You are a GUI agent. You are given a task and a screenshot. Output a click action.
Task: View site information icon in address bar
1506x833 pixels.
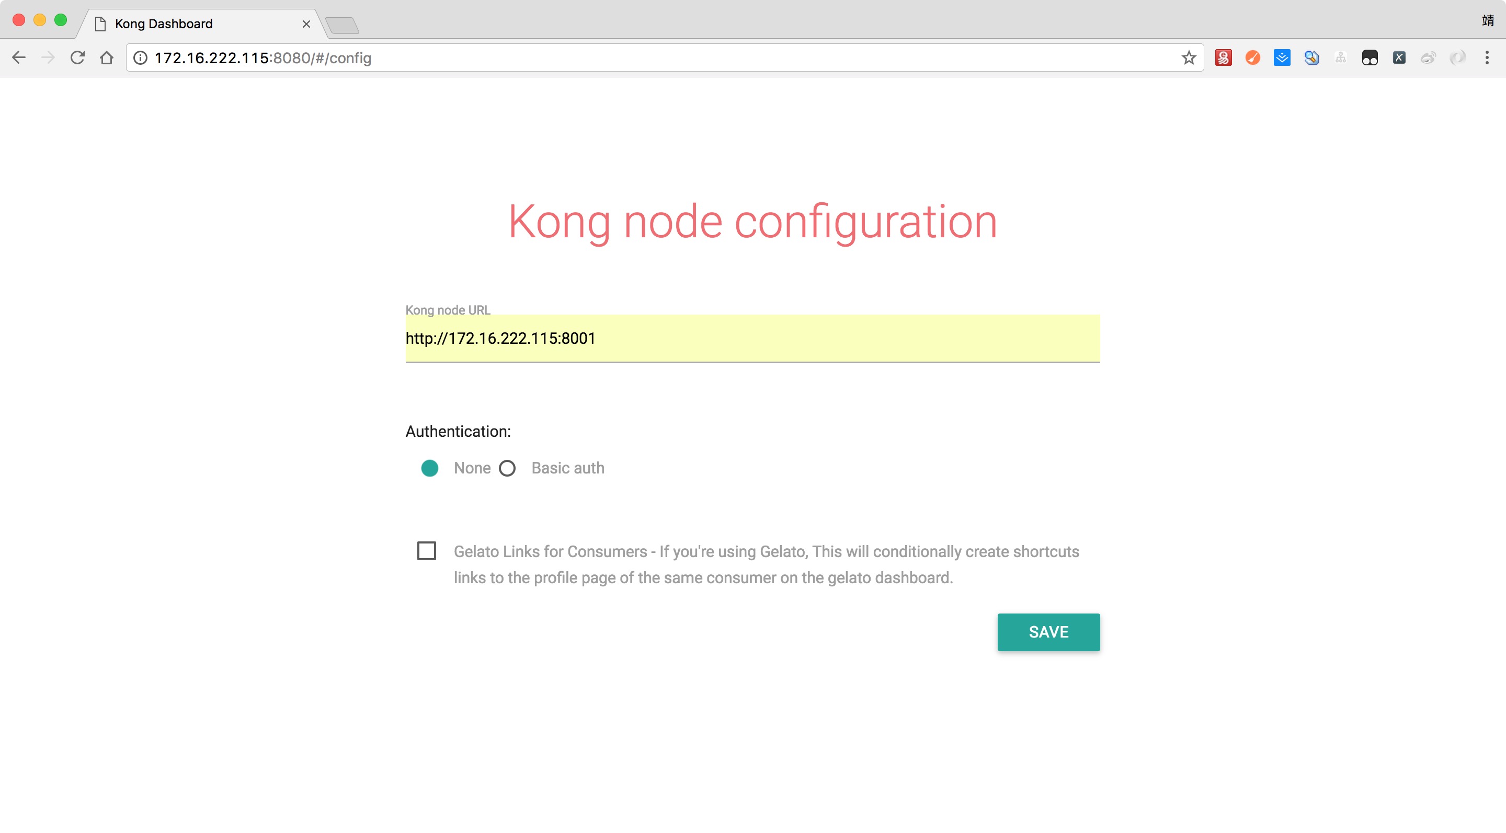[x=140, y=58]
